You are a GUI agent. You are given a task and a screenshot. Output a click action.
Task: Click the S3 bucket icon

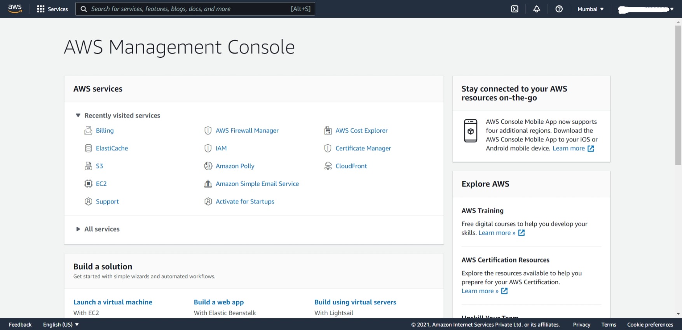point(88,166)
